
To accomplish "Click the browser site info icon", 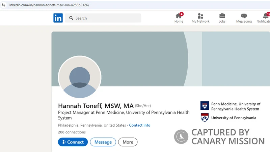I will 4,5.
